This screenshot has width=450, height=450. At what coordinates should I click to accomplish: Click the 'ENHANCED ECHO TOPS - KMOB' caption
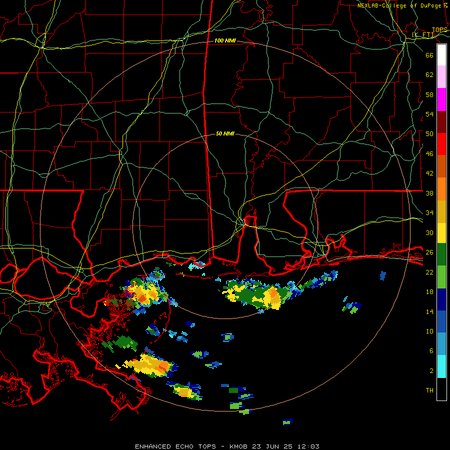pos(191,446)
